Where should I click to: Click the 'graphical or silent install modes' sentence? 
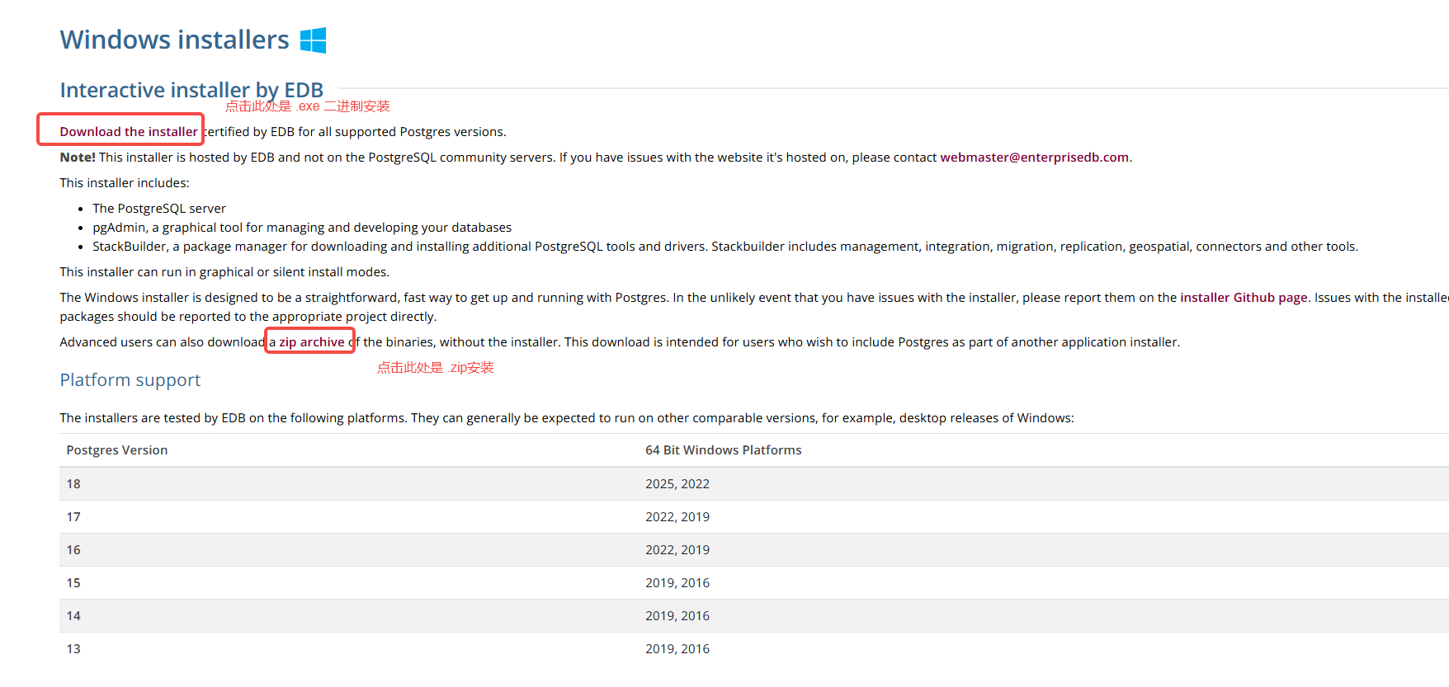click(224, 272)
